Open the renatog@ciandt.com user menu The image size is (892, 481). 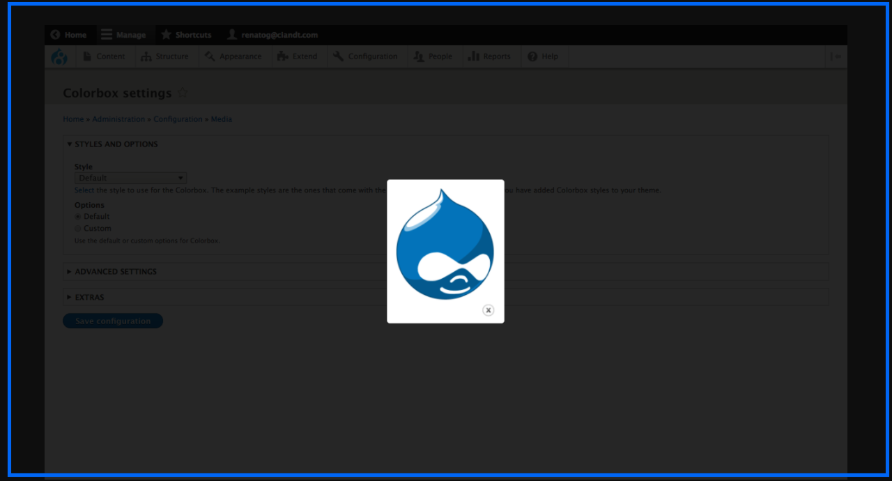[x=272, y=35]
